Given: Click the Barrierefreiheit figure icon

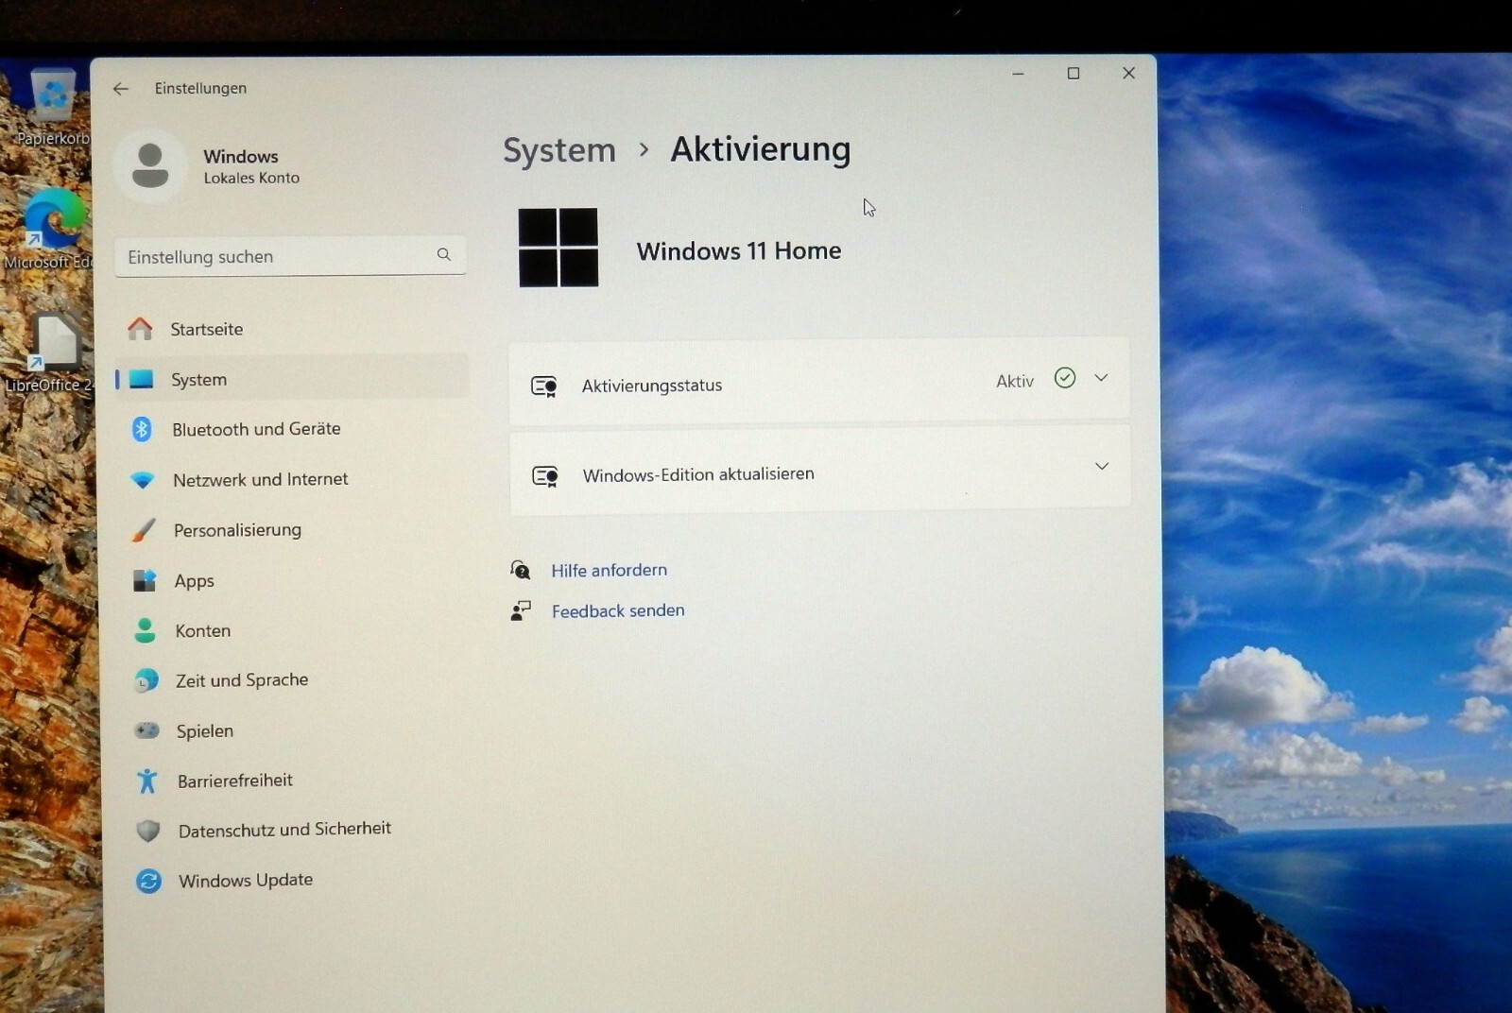Looking at the screenshot, I should tap(147, 781).
